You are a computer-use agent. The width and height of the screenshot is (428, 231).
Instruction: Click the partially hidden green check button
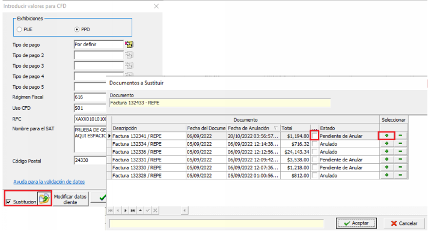(x=99, y=198)
